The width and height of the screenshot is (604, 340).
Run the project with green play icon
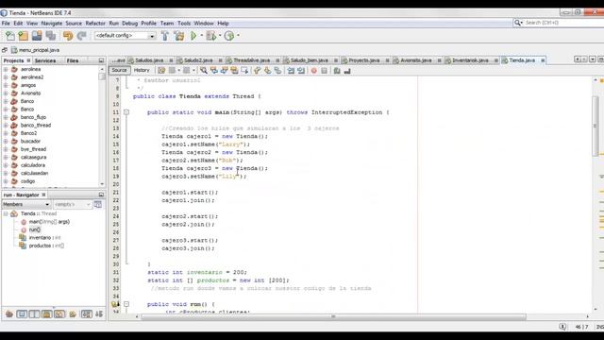click(193, 36)
